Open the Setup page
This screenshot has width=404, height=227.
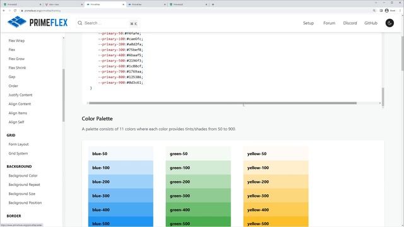click(x=308, y=23)
